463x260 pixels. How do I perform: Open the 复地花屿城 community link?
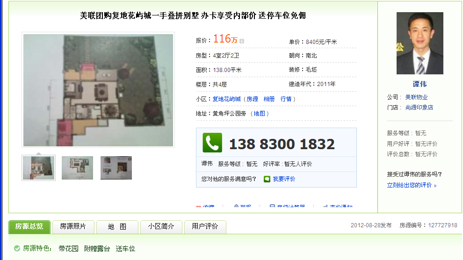coord(226,99)
